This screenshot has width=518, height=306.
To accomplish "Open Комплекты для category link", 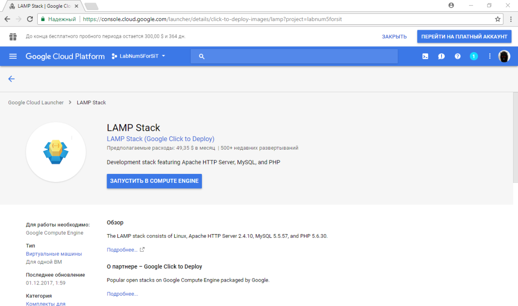I will pos(45,303).
